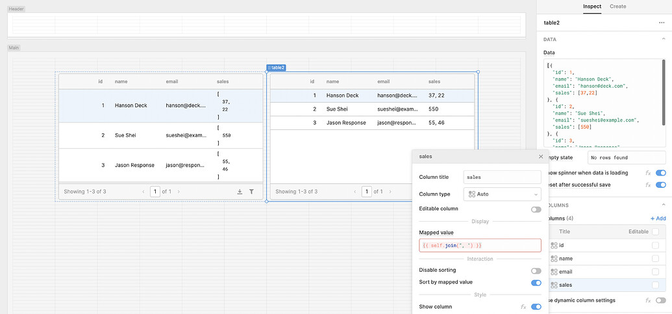The height and width of the screenshot is (314, 672).
Task: Click the Data JSON editor
Action: tap(604, 103)
